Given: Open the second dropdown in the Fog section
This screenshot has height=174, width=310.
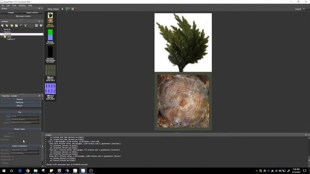Looking at the screenshot, I should pos(25,119).
